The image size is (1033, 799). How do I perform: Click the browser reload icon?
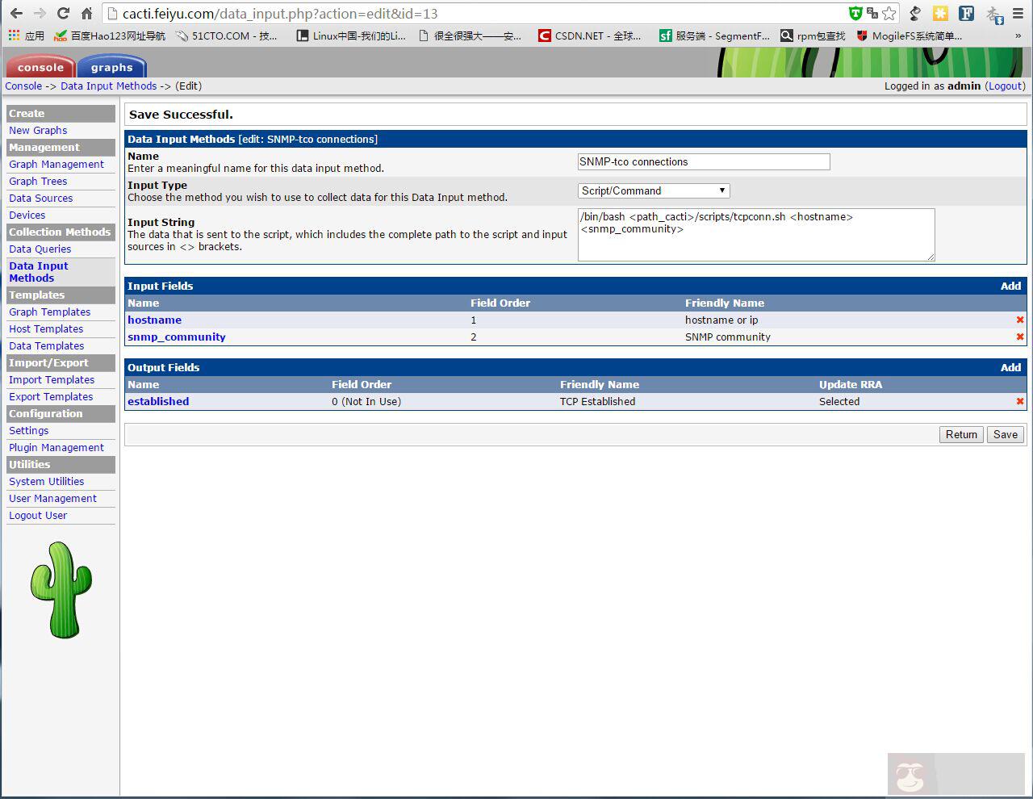63,14
